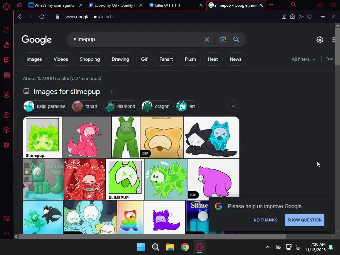The width and height of the screenshot is (340, 255).
Task: Open the image gallery icon in sidebar
Action: point(7,218)
